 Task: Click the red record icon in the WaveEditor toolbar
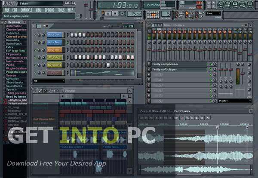tap(181, 118)
